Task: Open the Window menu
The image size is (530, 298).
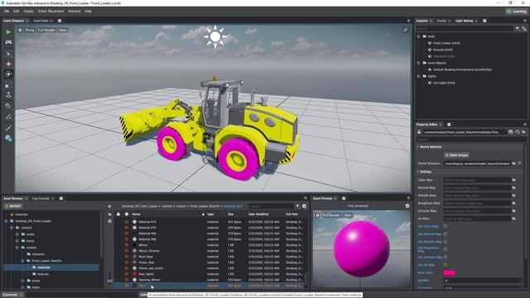Action: click(x=74, y=11)
